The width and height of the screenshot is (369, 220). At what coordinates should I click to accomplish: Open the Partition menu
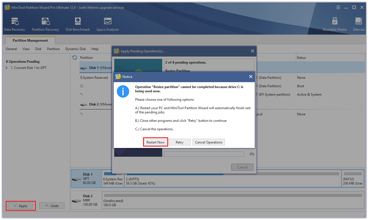point(53,49)
